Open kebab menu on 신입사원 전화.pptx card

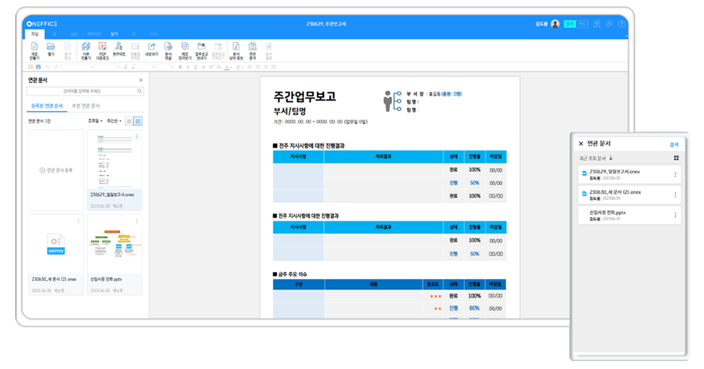[137, 221]
